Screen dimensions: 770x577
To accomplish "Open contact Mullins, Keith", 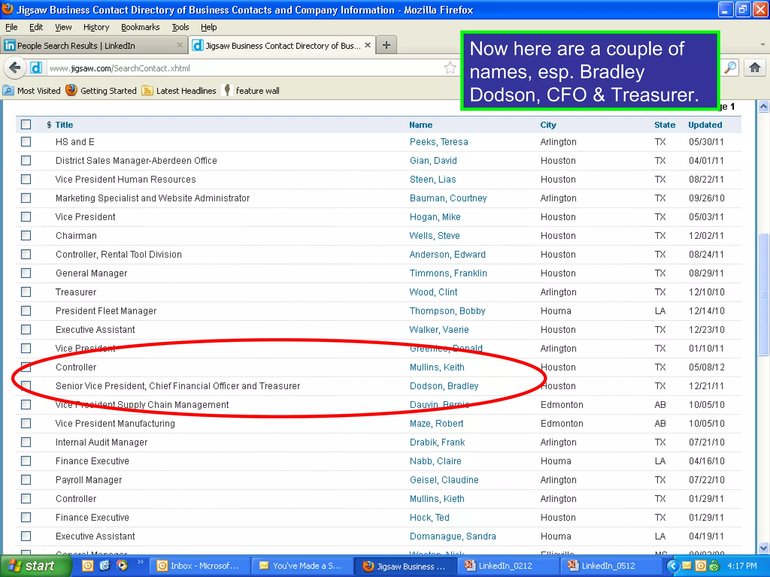I will (437, 367).
